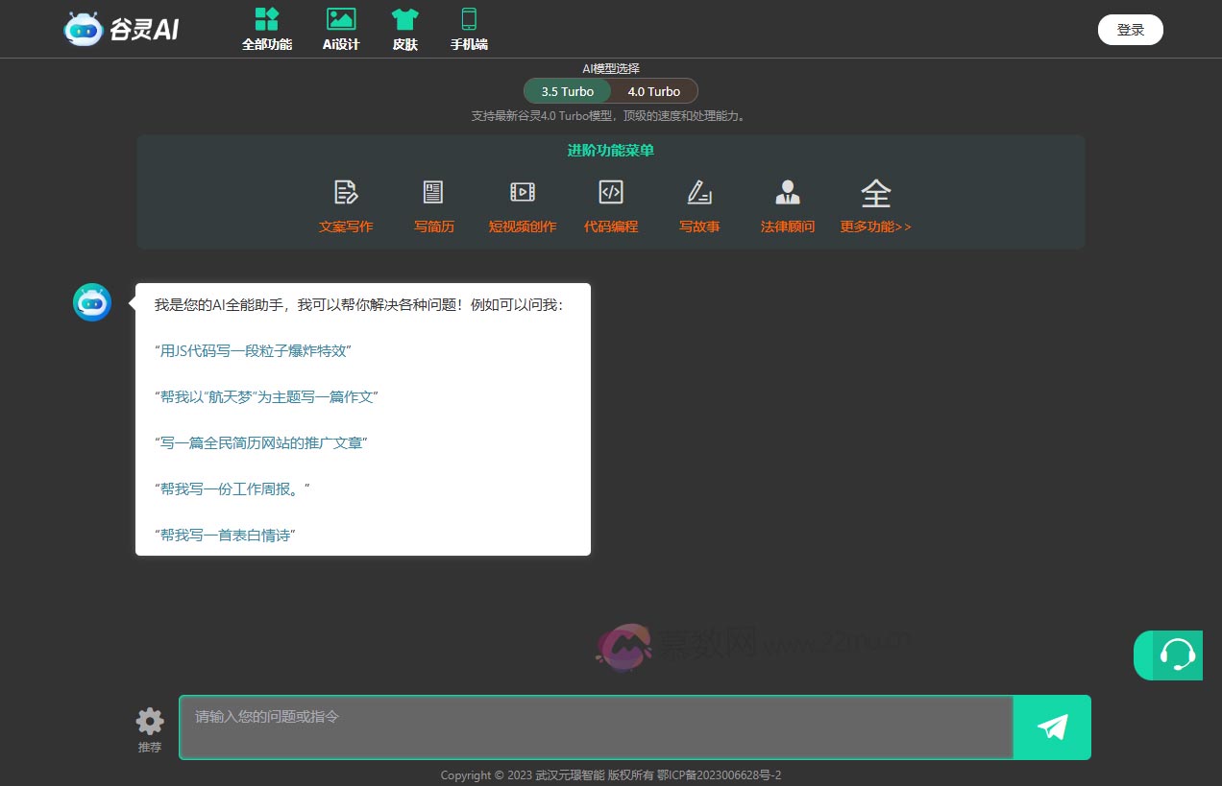The image size is (1222, 786).
Task: Open the 文案写作 copywriting tool
Action: [x=346, y=205]
